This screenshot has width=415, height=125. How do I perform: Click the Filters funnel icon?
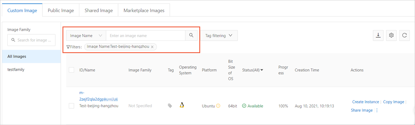(x=68, y=47)
